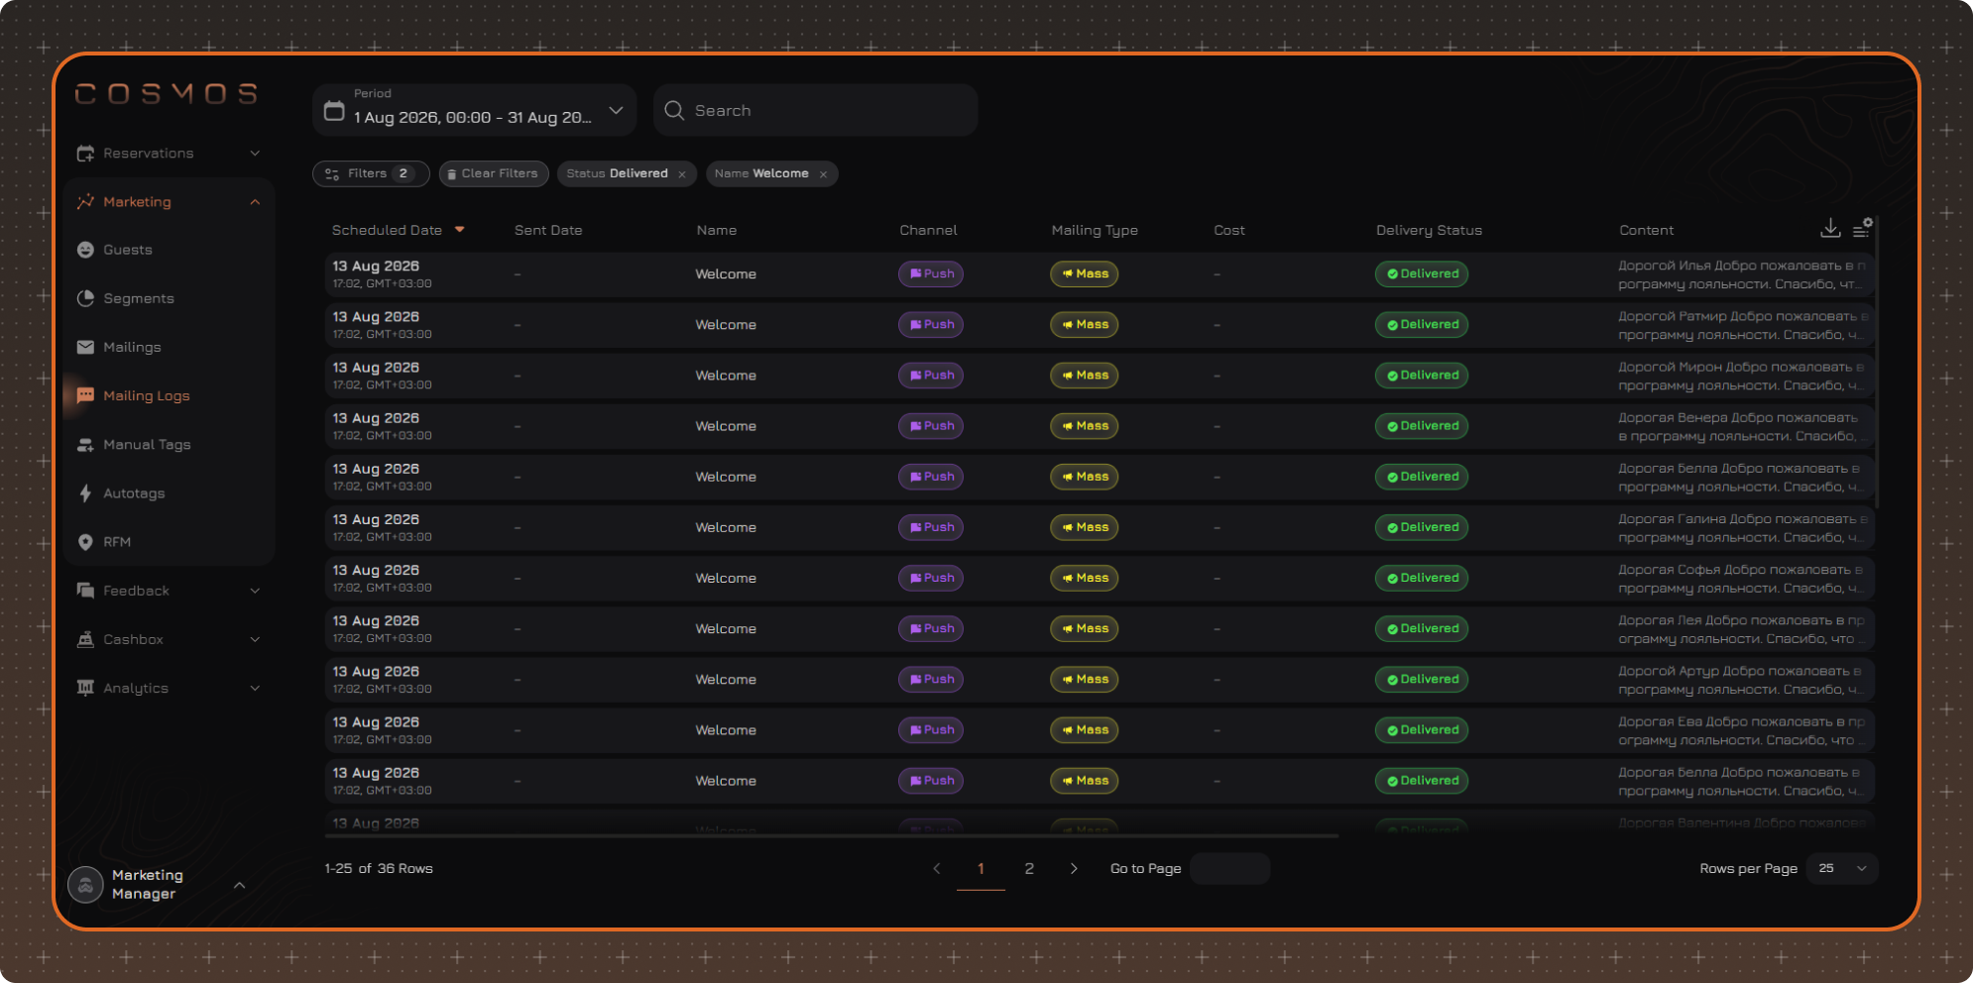The width and height of the screenshot is (1973, 983).
Task: Remove the Status Delivered filter chip
Action: click(682, 174)
